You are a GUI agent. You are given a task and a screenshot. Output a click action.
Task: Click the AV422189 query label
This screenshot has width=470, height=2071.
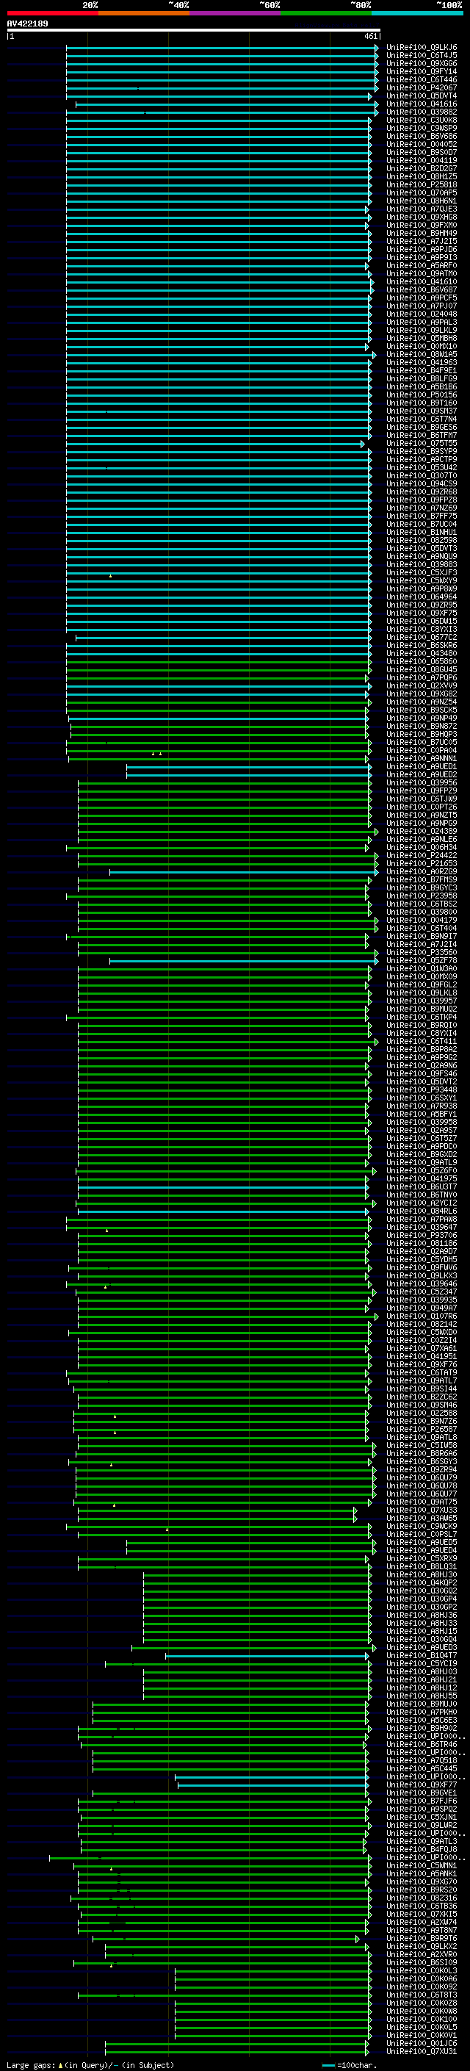point(27,24)
